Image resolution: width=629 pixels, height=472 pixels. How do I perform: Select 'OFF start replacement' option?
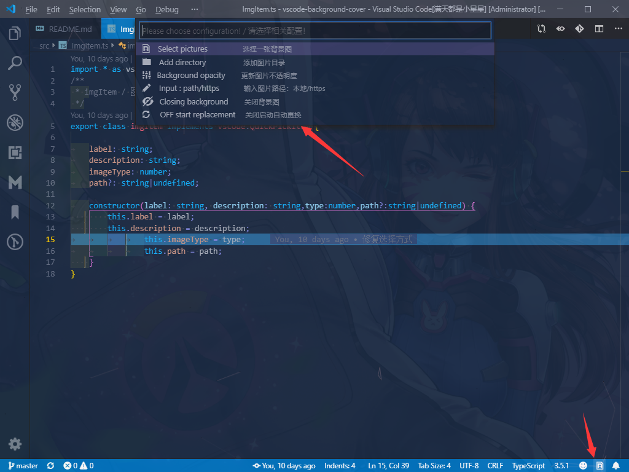[x=197, y=115]
